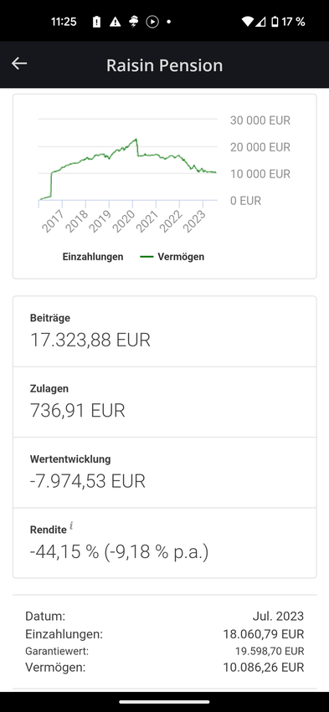Click the 2023 label on chart axis

click(x=195, y=221)
